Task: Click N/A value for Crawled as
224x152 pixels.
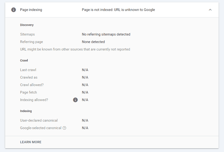Action: pos(85,78)
